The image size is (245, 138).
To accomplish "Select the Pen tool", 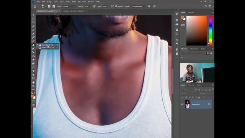I will pyautogui.click(x=33, y=67).
